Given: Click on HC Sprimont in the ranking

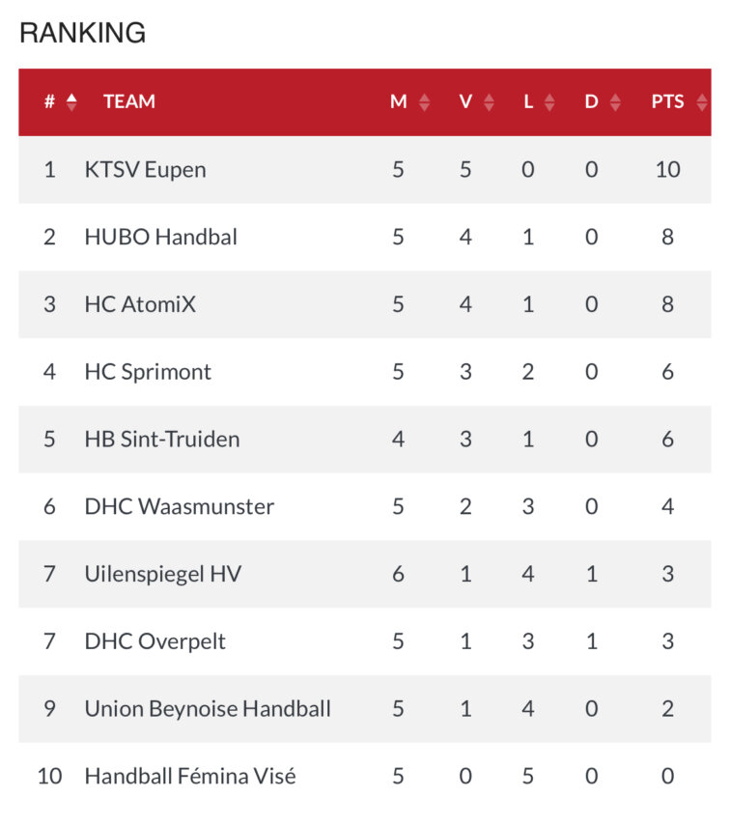Looking at the screenshot, I should click(148, 372).
